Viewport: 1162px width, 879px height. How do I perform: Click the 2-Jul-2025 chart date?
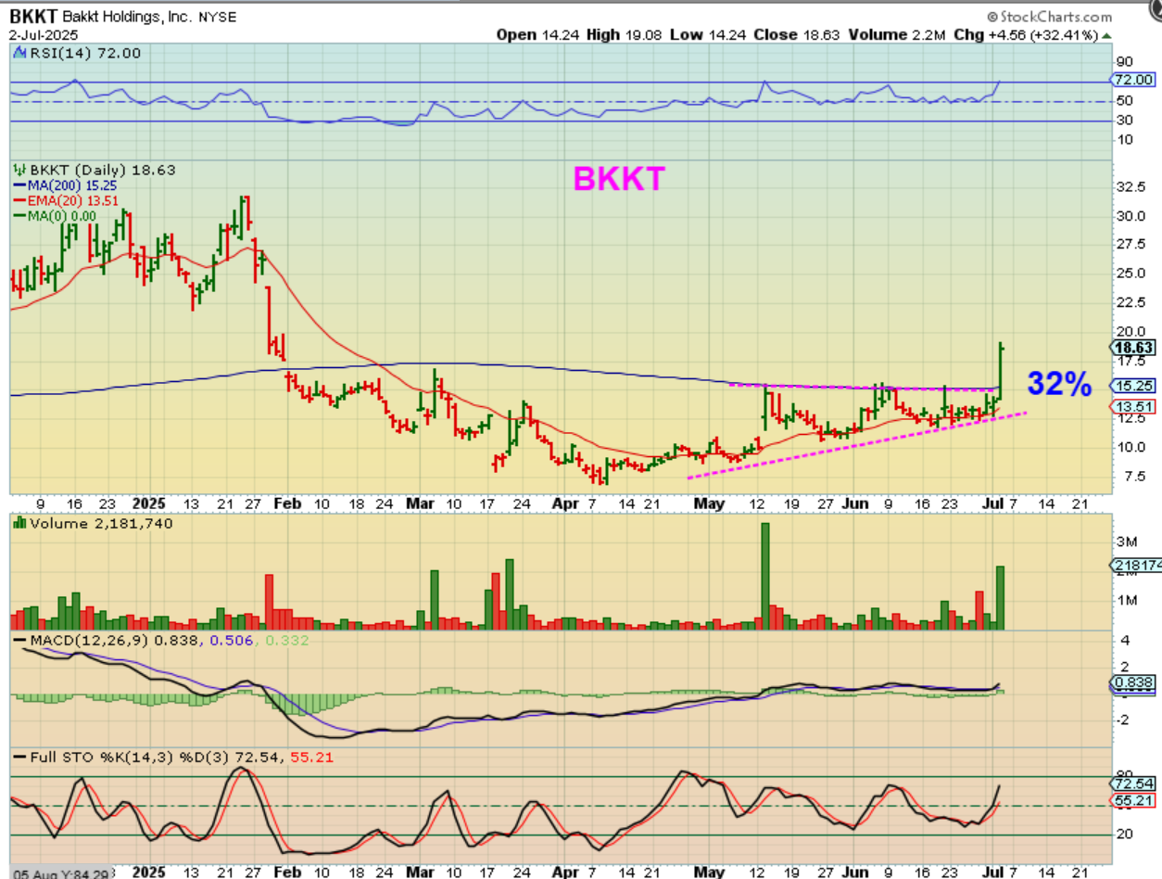43,34
